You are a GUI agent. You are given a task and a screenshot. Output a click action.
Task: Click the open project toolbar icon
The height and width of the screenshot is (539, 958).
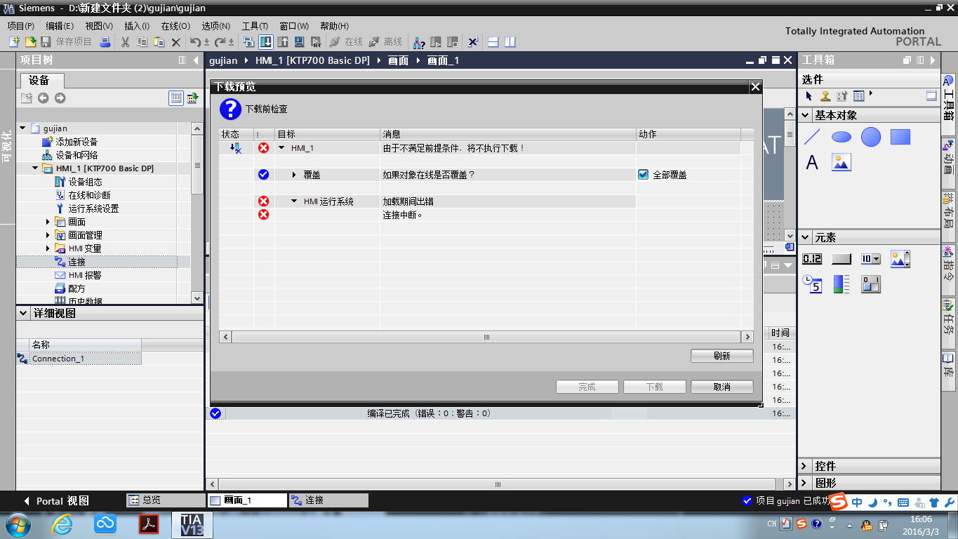click(30, 42)
